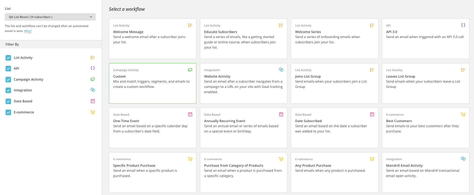Click the integration icon on Mandrill Email Activity card
The height and width of the screenshot is (195, 474).
pos(463,159)
